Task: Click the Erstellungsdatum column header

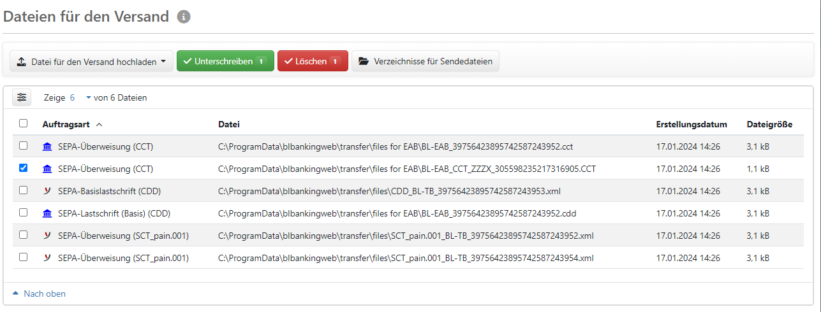Action: click(692, 124)
